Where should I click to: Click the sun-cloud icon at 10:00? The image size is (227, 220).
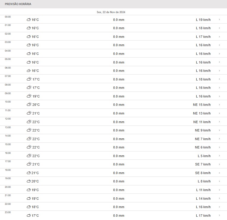pyautogui.click(x=29, y=105)
